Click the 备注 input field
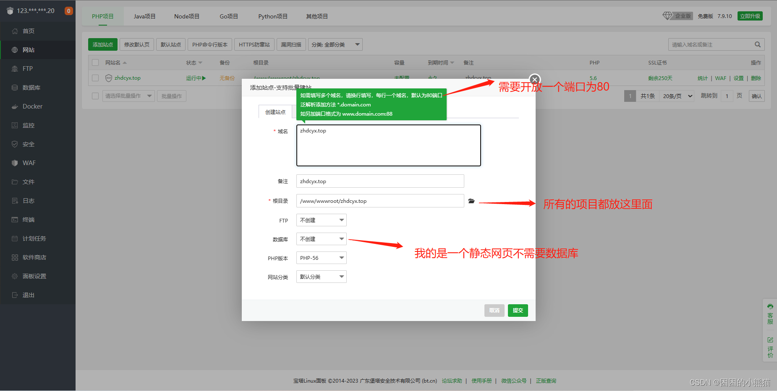This screenshot has height=391, width=777. click(x=380, y=181)
